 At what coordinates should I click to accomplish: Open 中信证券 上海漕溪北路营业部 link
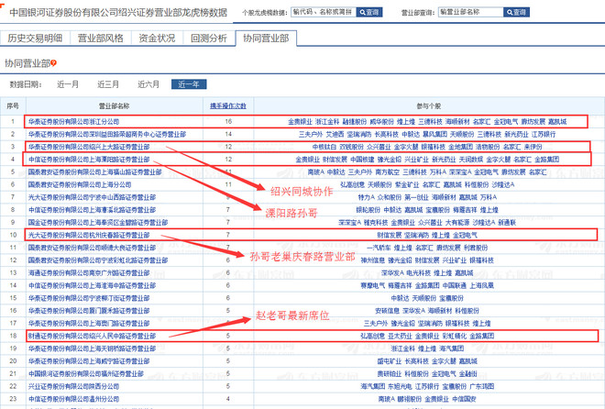pyautogui.click(x=92, y=210)
